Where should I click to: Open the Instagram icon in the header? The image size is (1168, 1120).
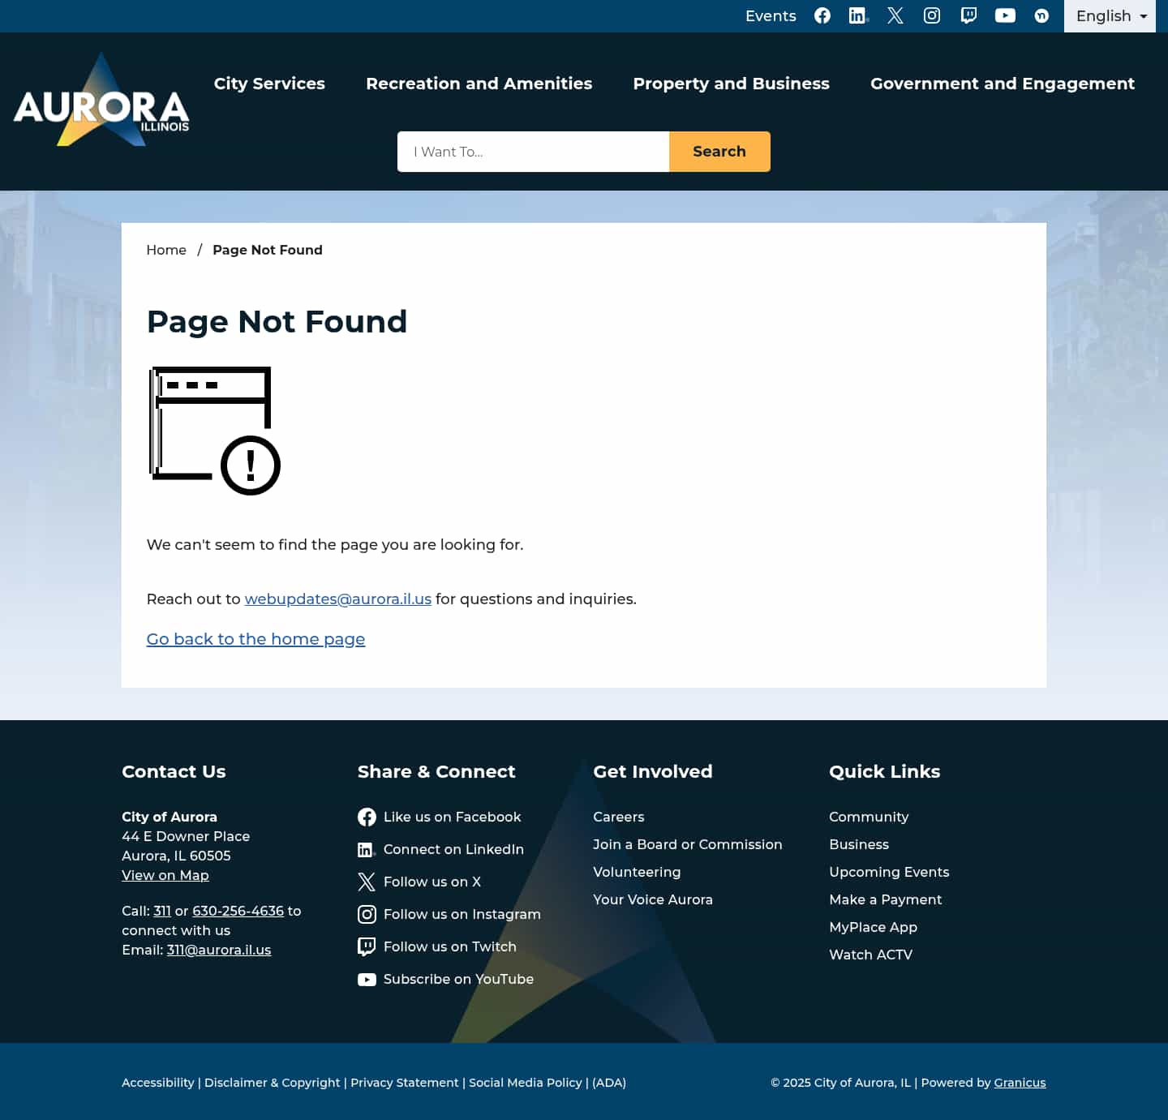(x=931, y=15)
